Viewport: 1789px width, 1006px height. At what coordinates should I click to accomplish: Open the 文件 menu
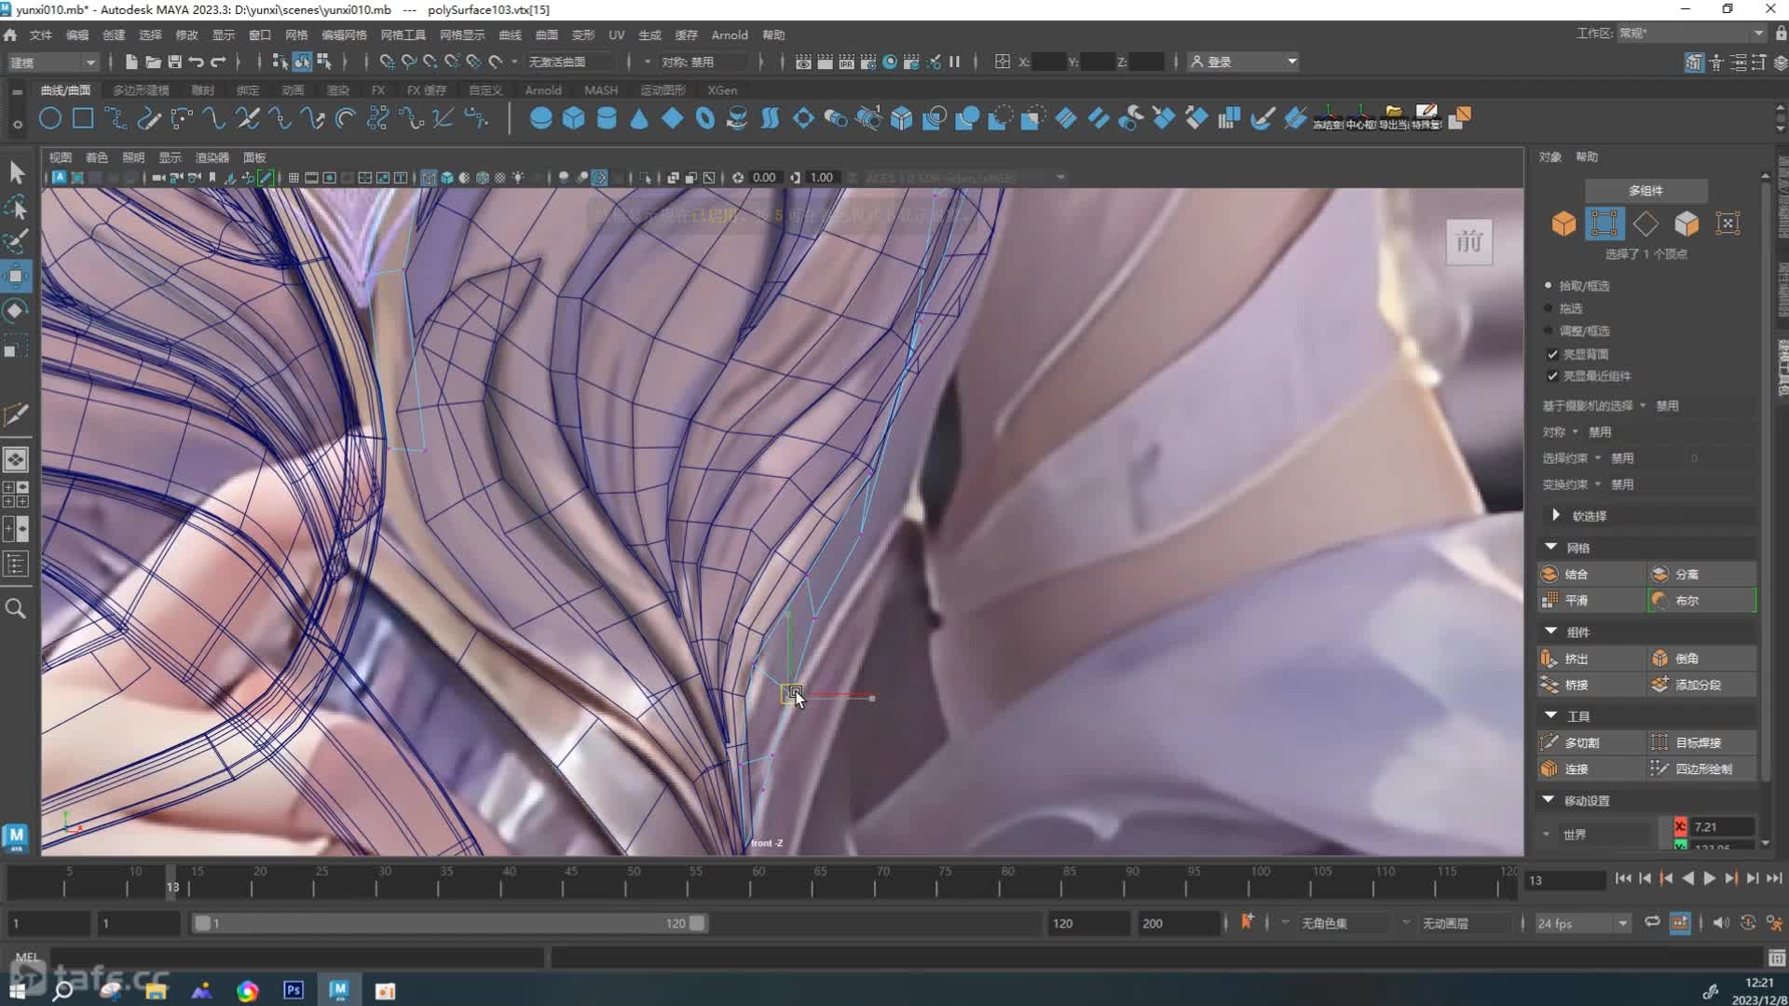point(41,34)
